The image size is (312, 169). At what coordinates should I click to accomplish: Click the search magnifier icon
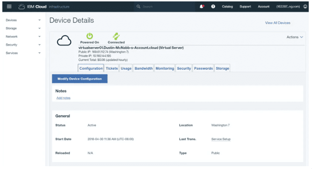(138, 7)
